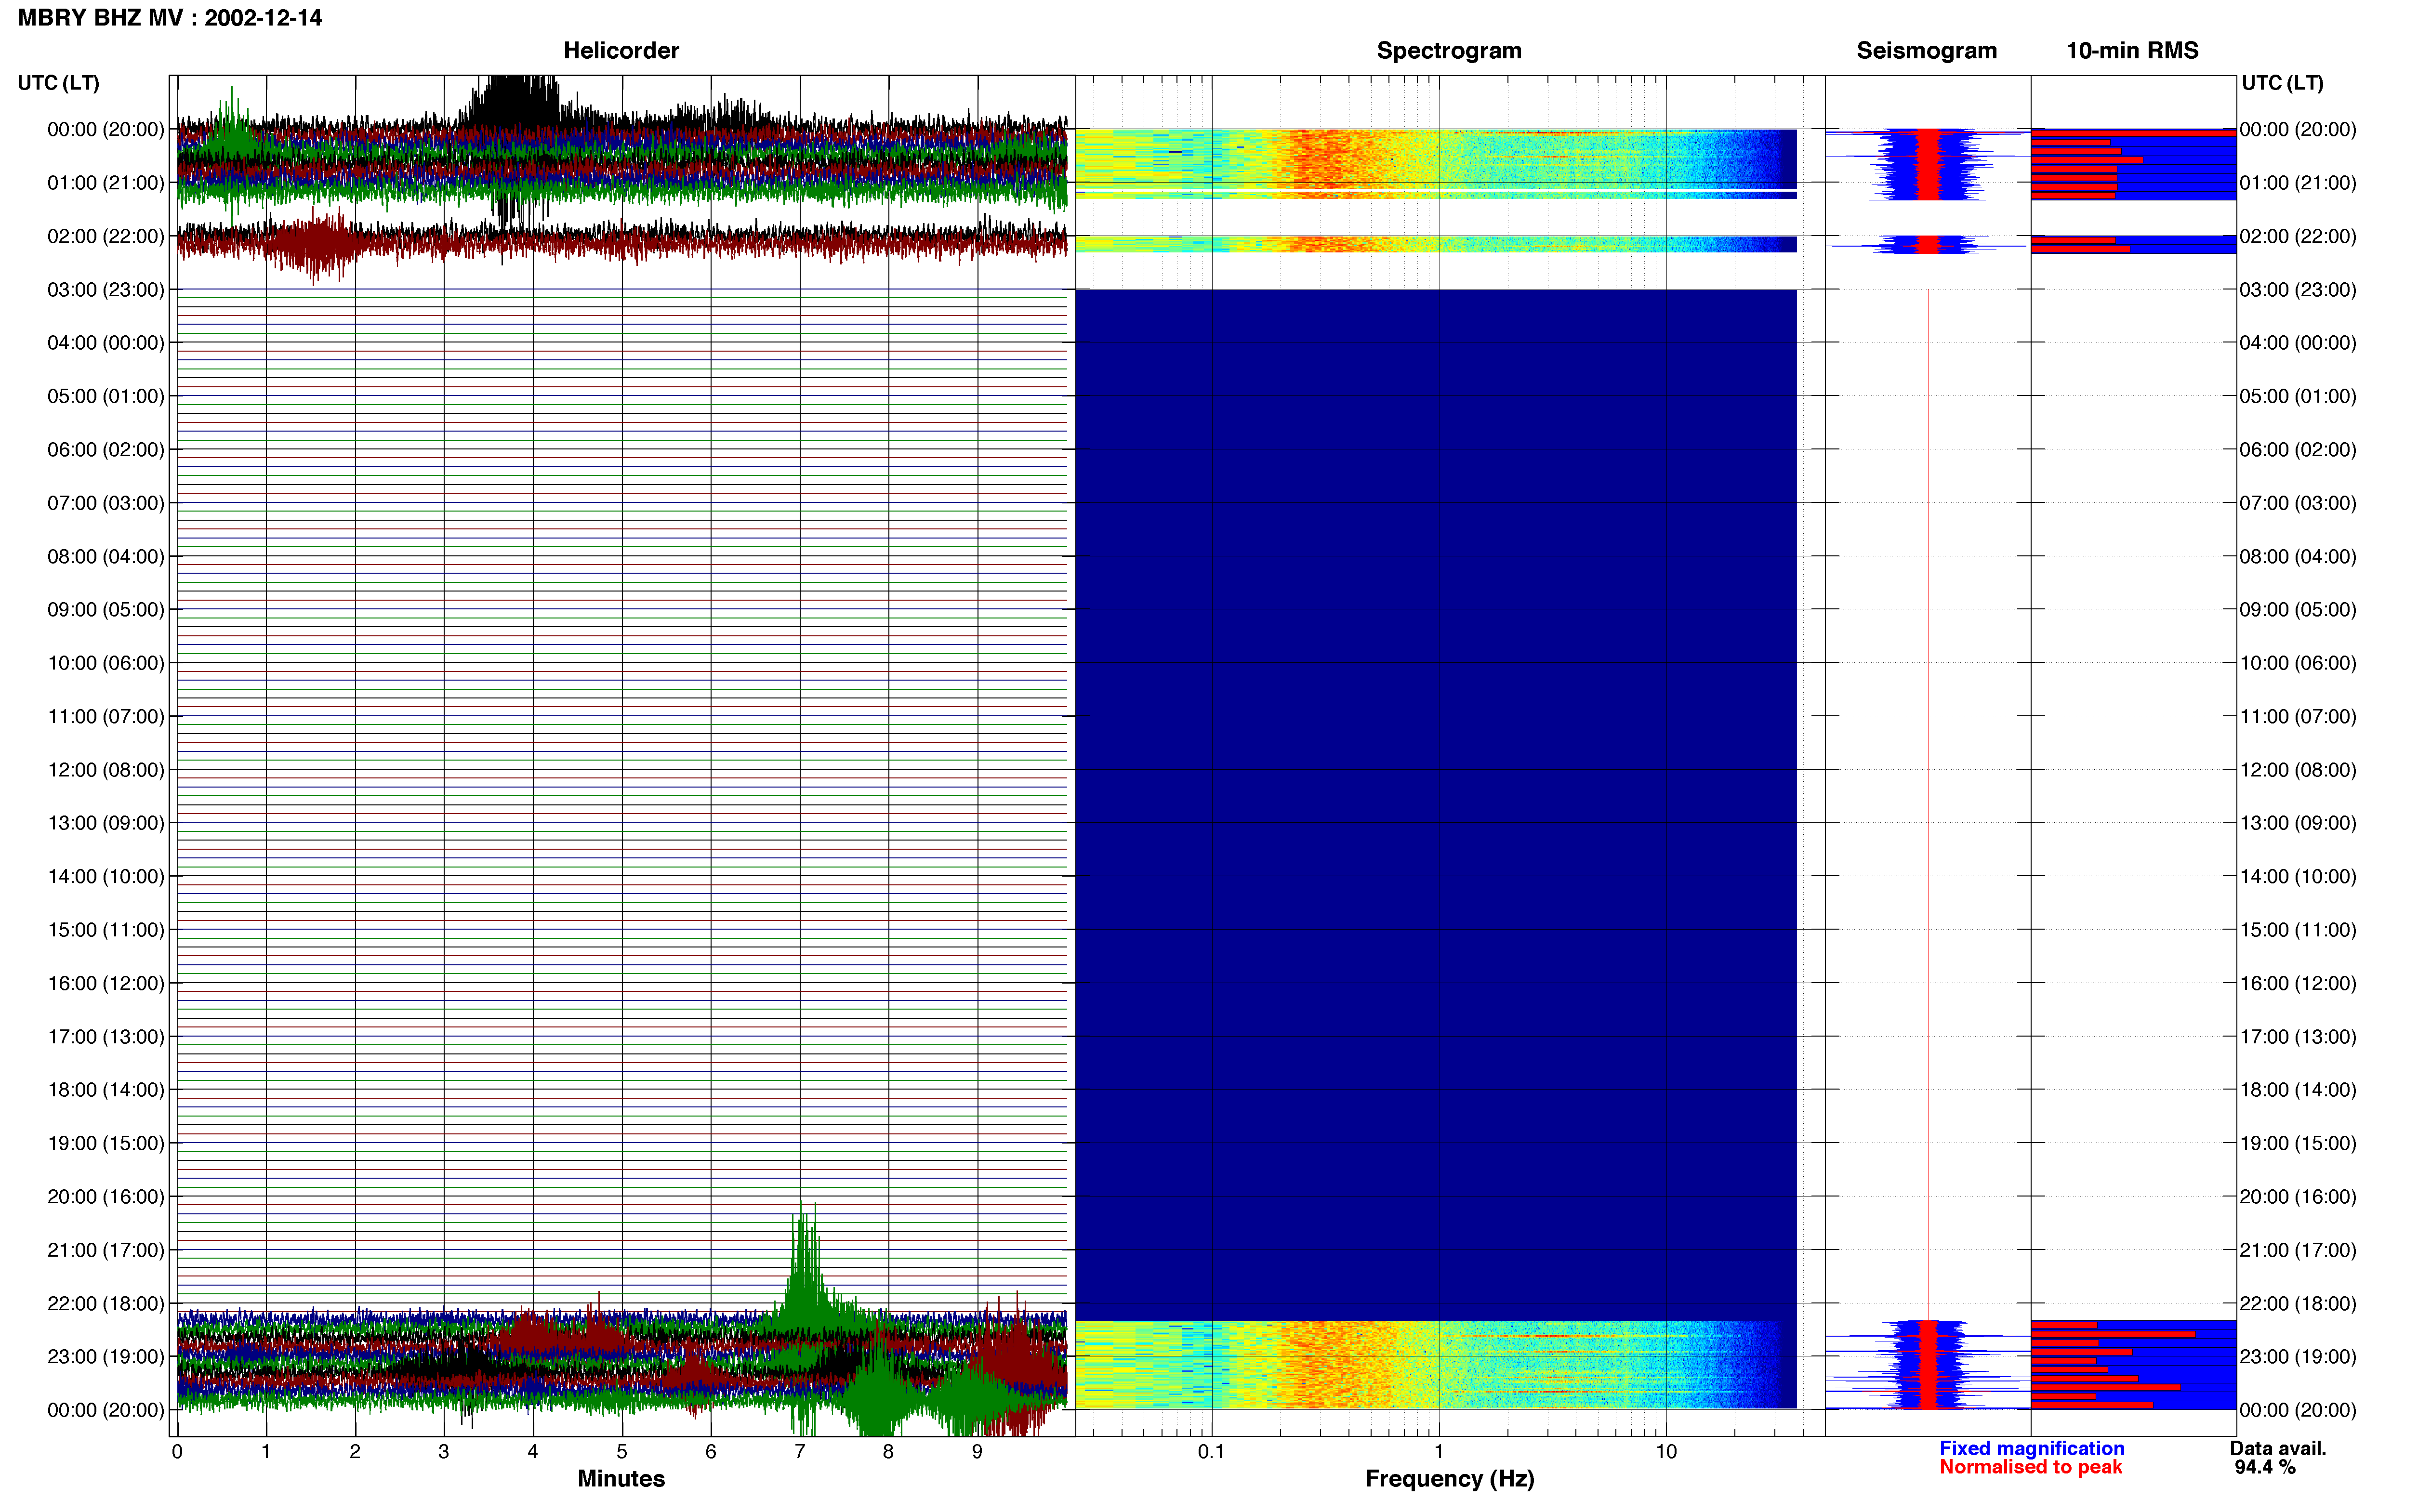Image resolution: width=2418 pixels, height=1512 pixels.
Task: Click the left '21:00 (17:00)' time label
Action: tap(106, 1250)
